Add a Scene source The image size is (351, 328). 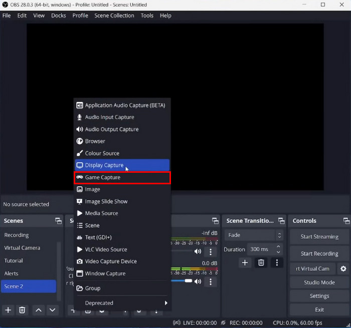(122, 225)
